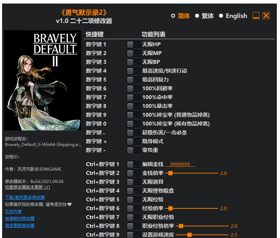Screen dimensions: 280x238
Task: Enable 无限怪物粮食 toggle
Action: (133, 191)
